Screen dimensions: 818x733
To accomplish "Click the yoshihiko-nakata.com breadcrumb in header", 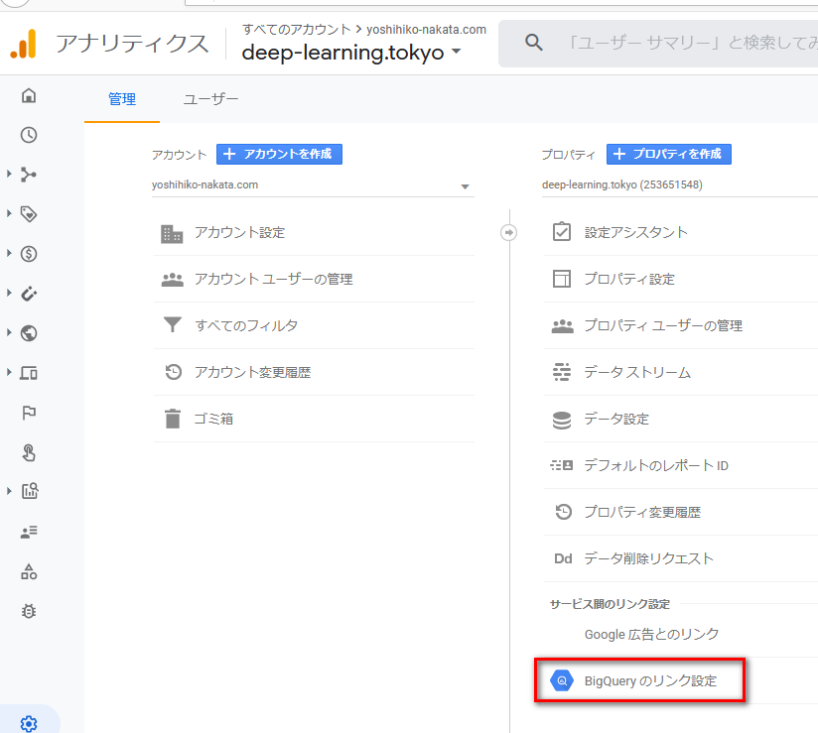I will point(426,29).
